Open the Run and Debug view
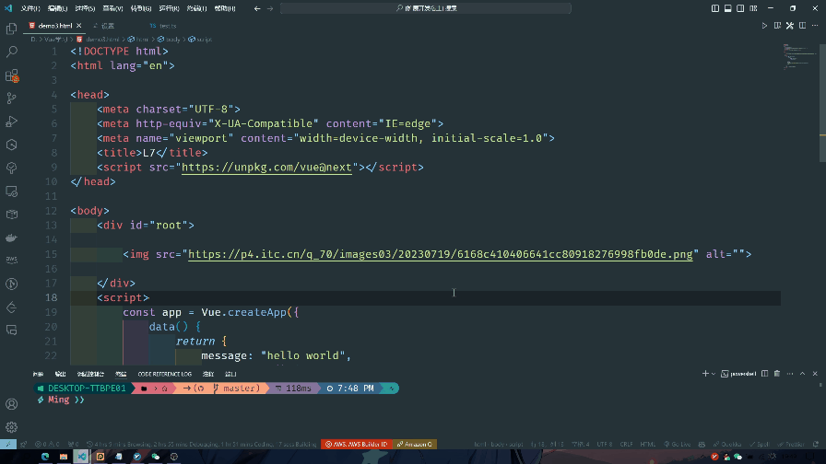The width and height of the screenshot is (826, 464). (12, 122)
